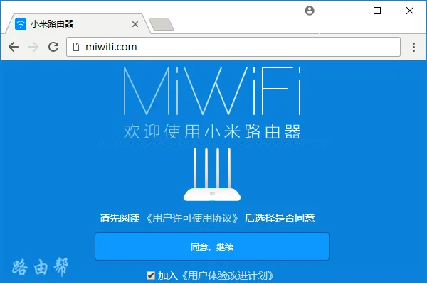
Task: Click the router illustration
Action: (212, 175)
